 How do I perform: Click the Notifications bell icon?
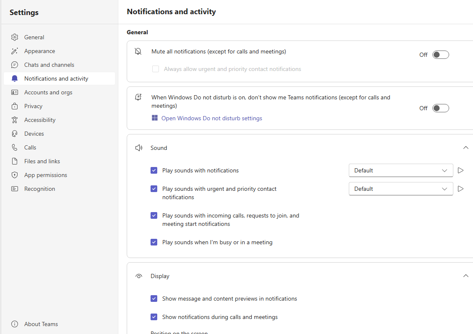[x=15, y=78]
